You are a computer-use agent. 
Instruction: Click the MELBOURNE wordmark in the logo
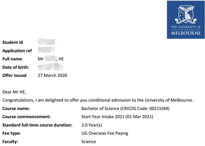pos(186,33)
